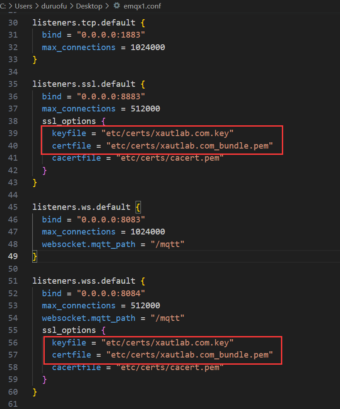Click the 1024000 value on line 32
The image size is (340, 409).
(x=148, y=47)
